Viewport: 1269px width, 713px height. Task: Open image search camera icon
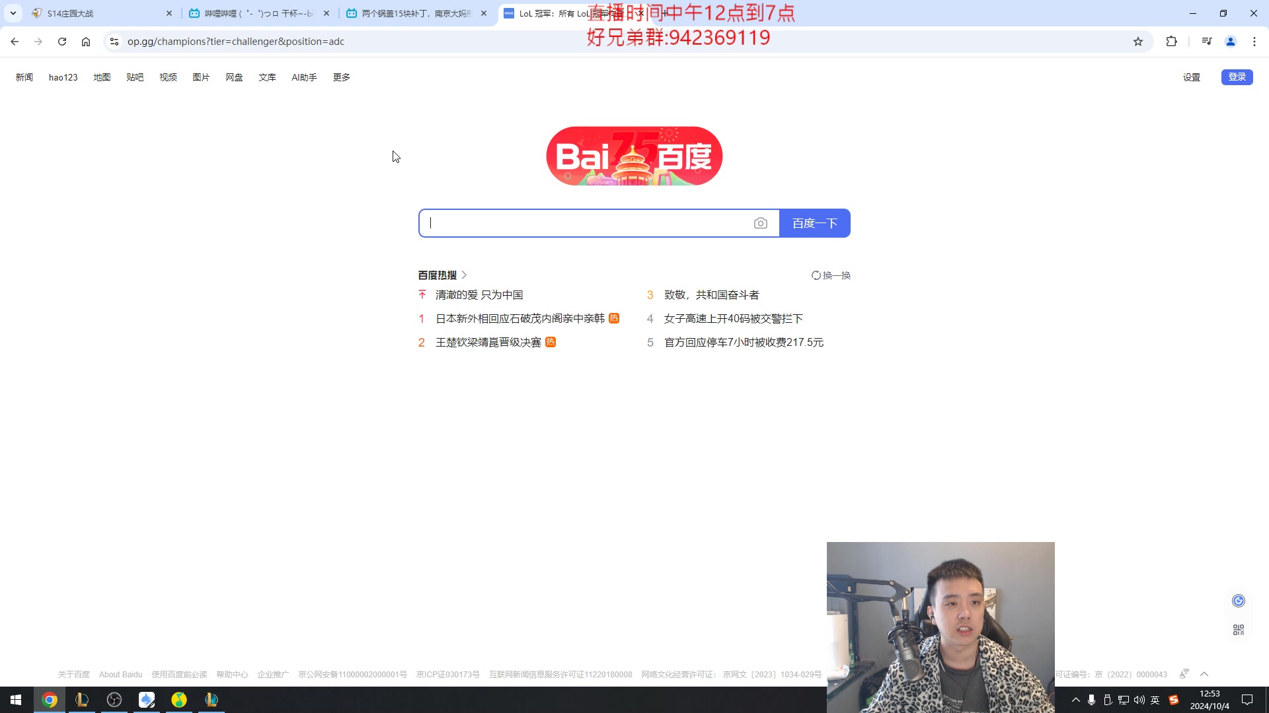click(761, 223)
